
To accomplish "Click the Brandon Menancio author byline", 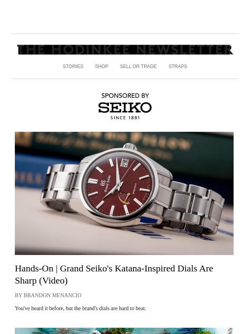I will [x=48, y=295].
